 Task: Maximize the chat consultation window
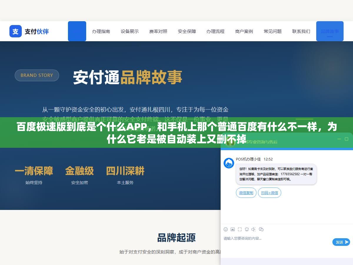pos(347,139)
